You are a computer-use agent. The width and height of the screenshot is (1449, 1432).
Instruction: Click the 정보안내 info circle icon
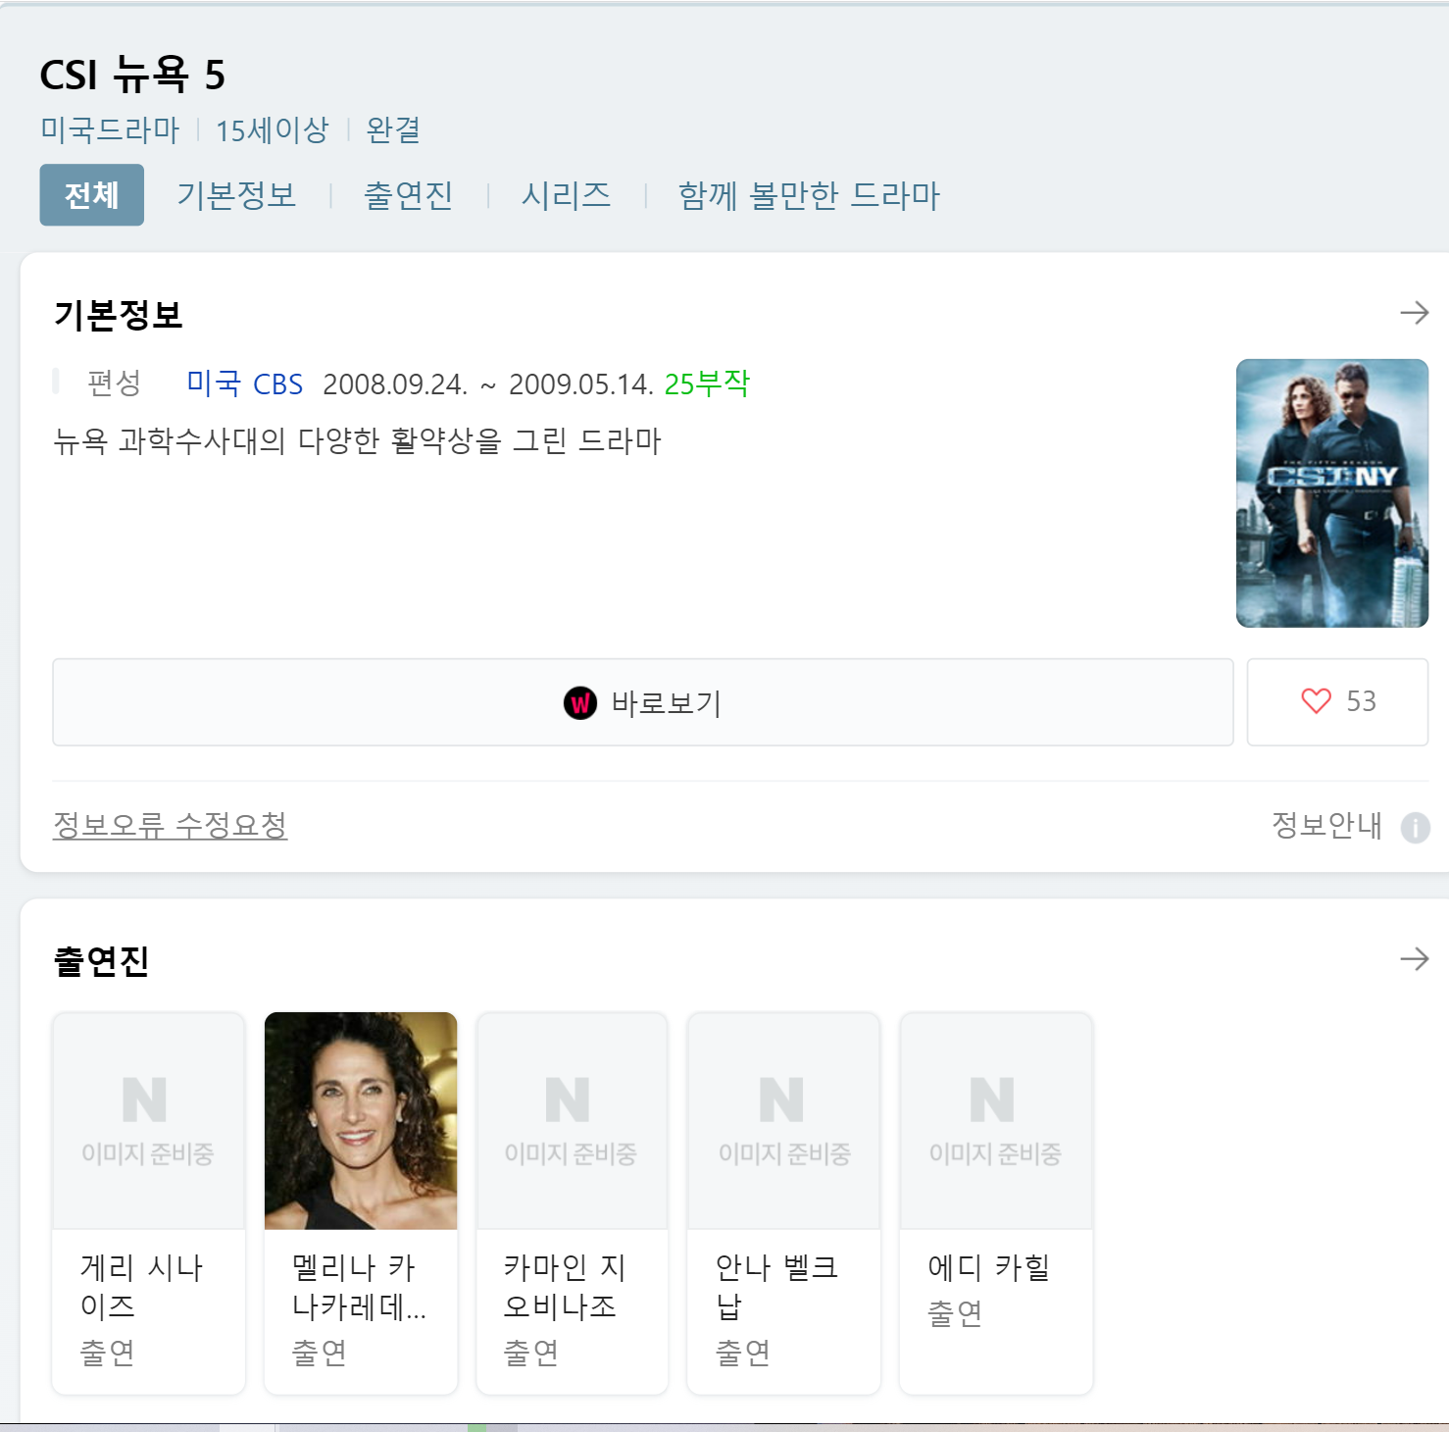[x=1415, y=828]
